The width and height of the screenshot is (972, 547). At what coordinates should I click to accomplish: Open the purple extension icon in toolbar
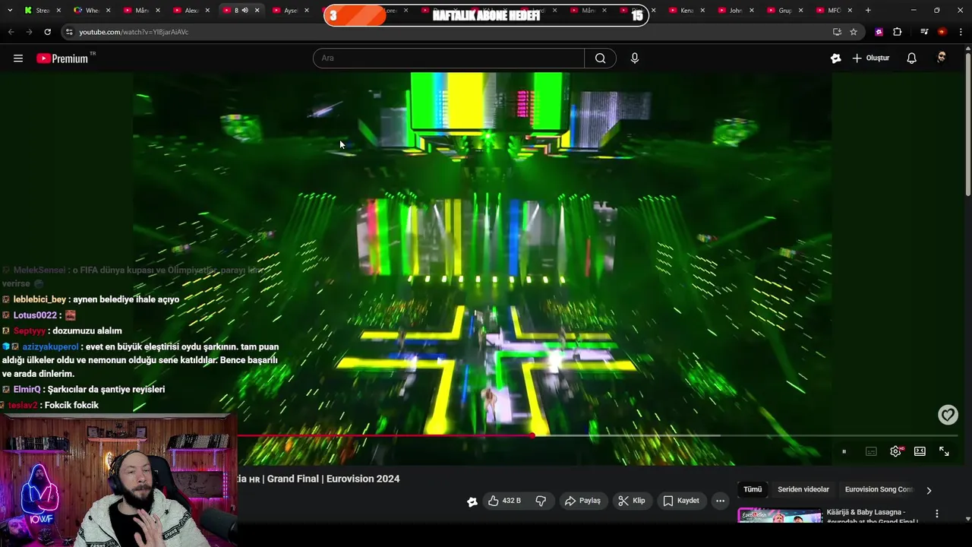879,32
